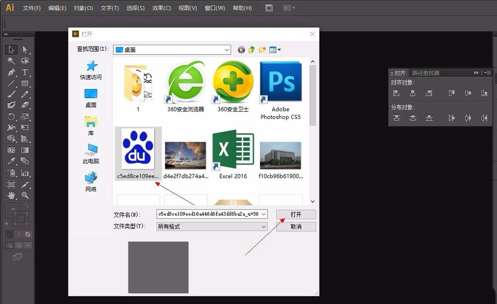Image resolution: width=497 pixels, height=304 pixels.
Task: Select the Gradient tool
Action: pyautogui.click(x=25, y=150)
